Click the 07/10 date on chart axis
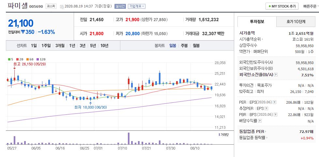Screen dimensions: 319x157 pos(122,148)
